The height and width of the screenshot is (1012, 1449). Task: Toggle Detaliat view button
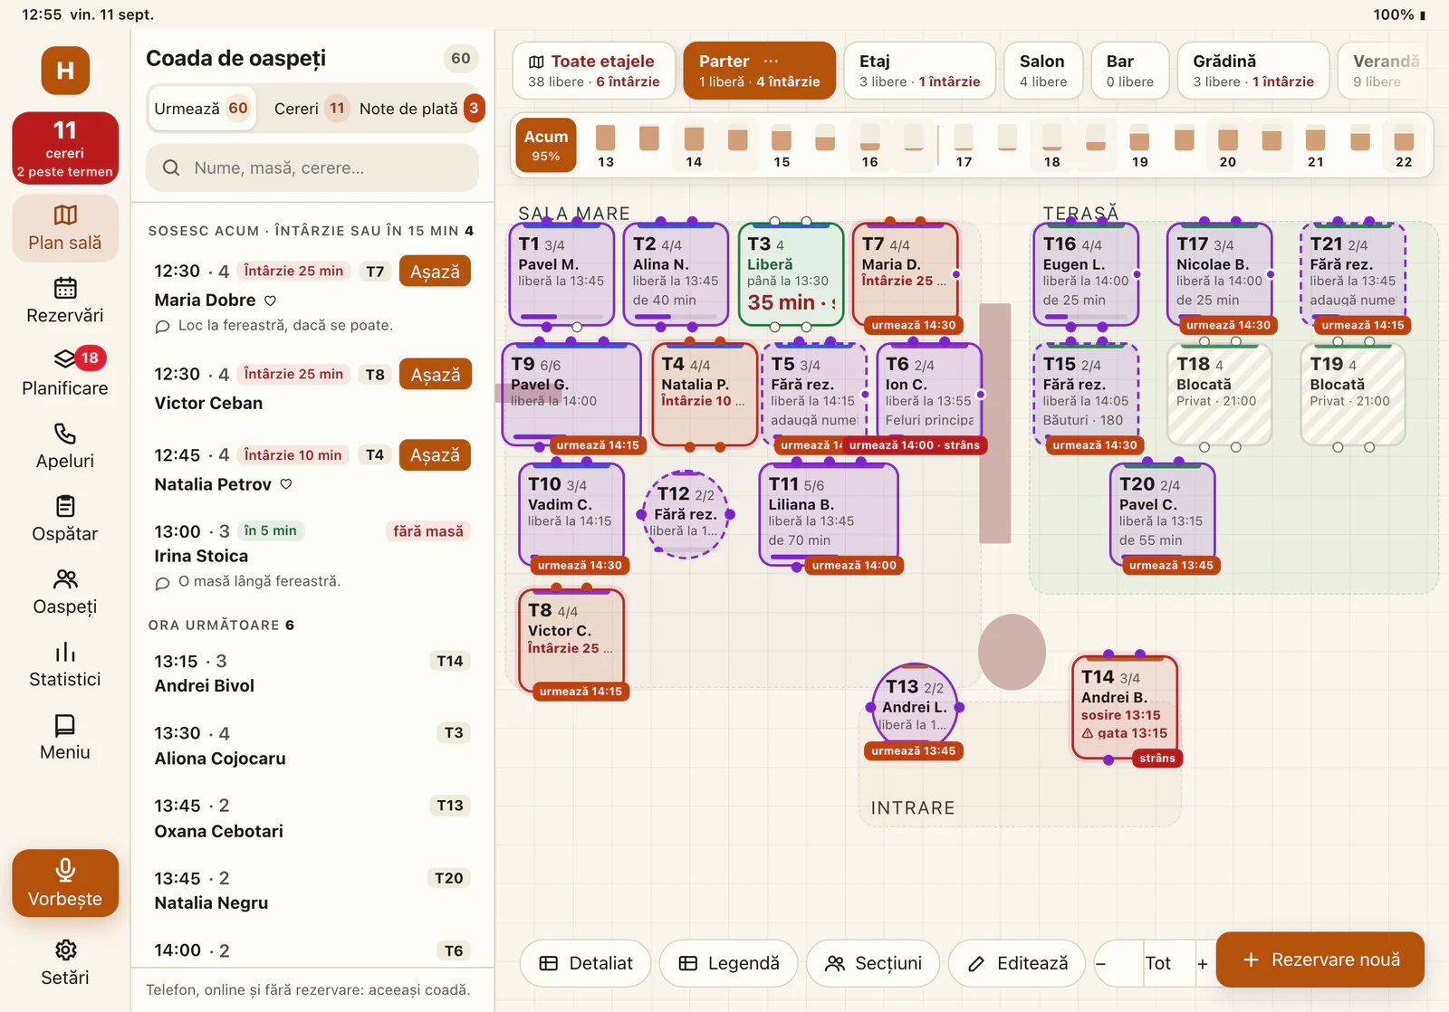[x=586, y=964]
